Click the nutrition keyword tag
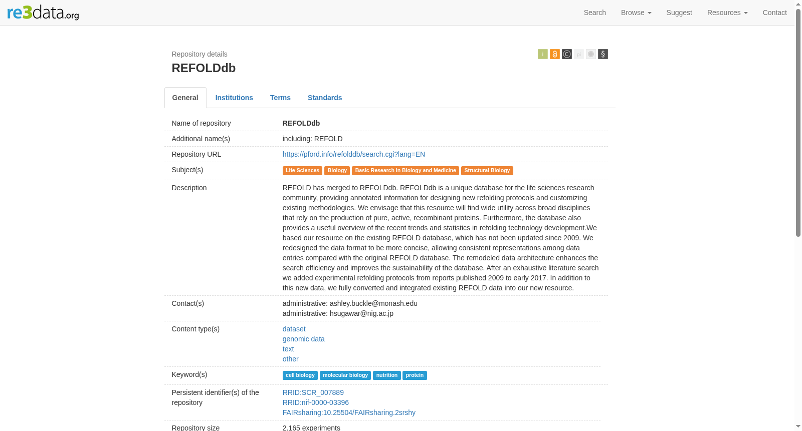This screenshot has height=431, width=802. 387,375
